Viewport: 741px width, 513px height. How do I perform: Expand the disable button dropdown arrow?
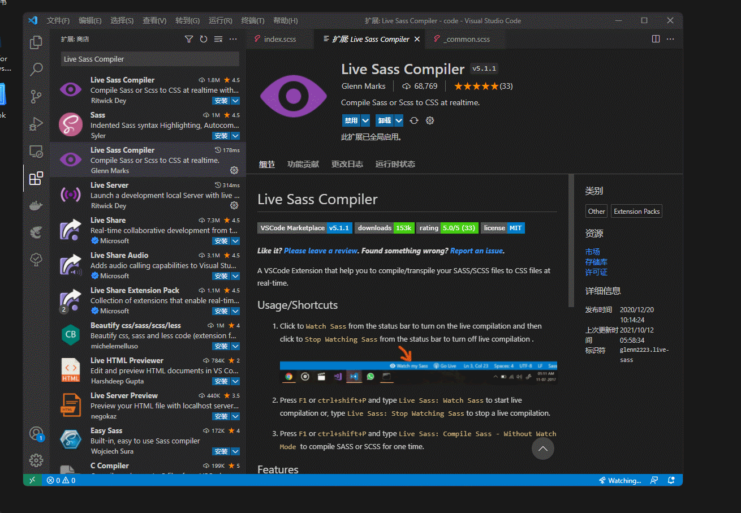365,120
